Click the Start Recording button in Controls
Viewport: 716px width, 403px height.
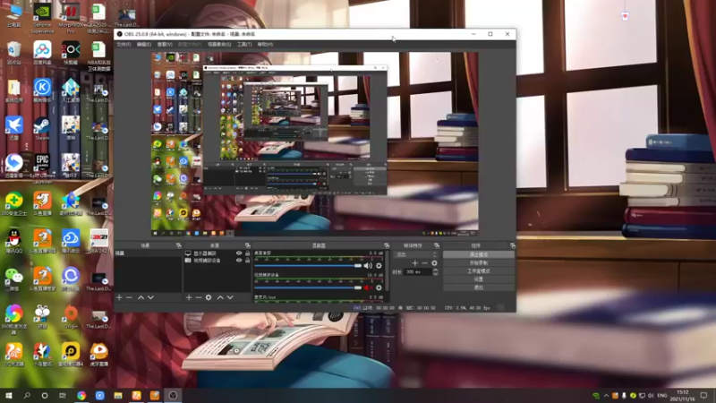479,262
